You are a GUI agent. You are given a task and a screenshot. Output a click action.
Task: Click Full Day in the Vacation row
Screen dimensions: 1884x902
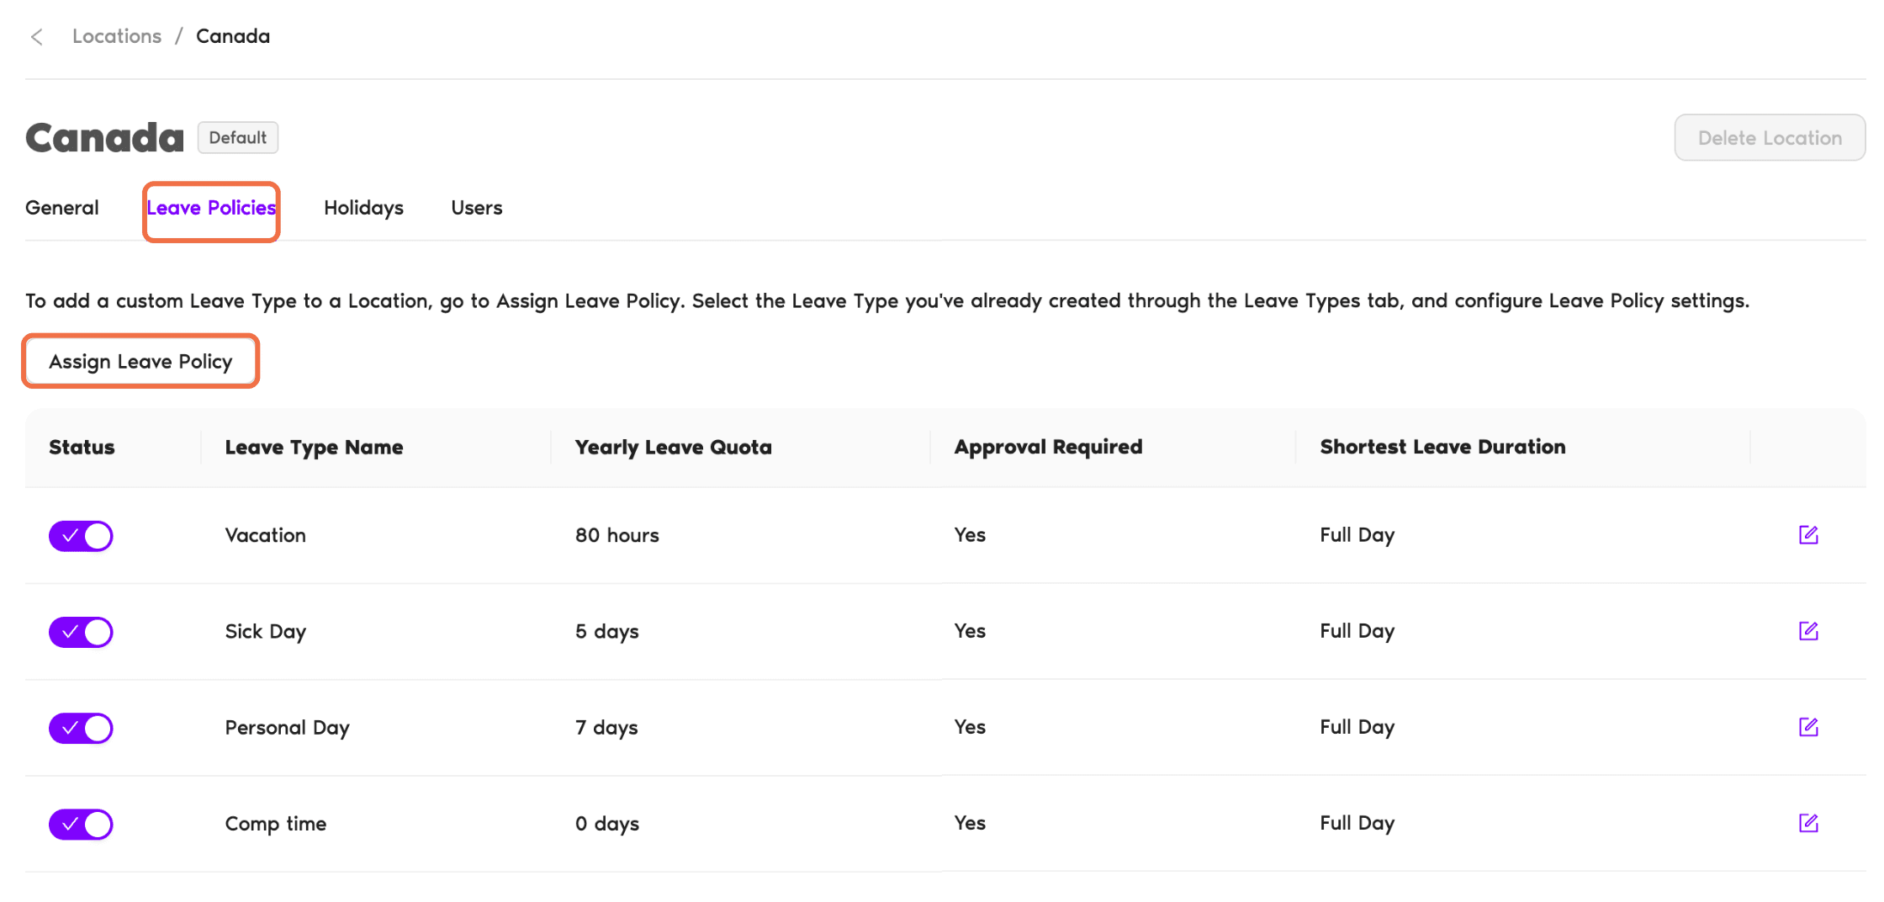1357,535
